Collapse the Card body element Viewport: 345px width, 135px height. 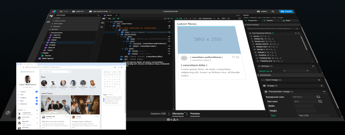pyautogui.click(x=119, y=34)
